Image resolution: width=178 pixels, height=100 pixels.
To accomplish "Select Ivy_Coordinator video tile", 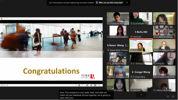I will point(141,18).
